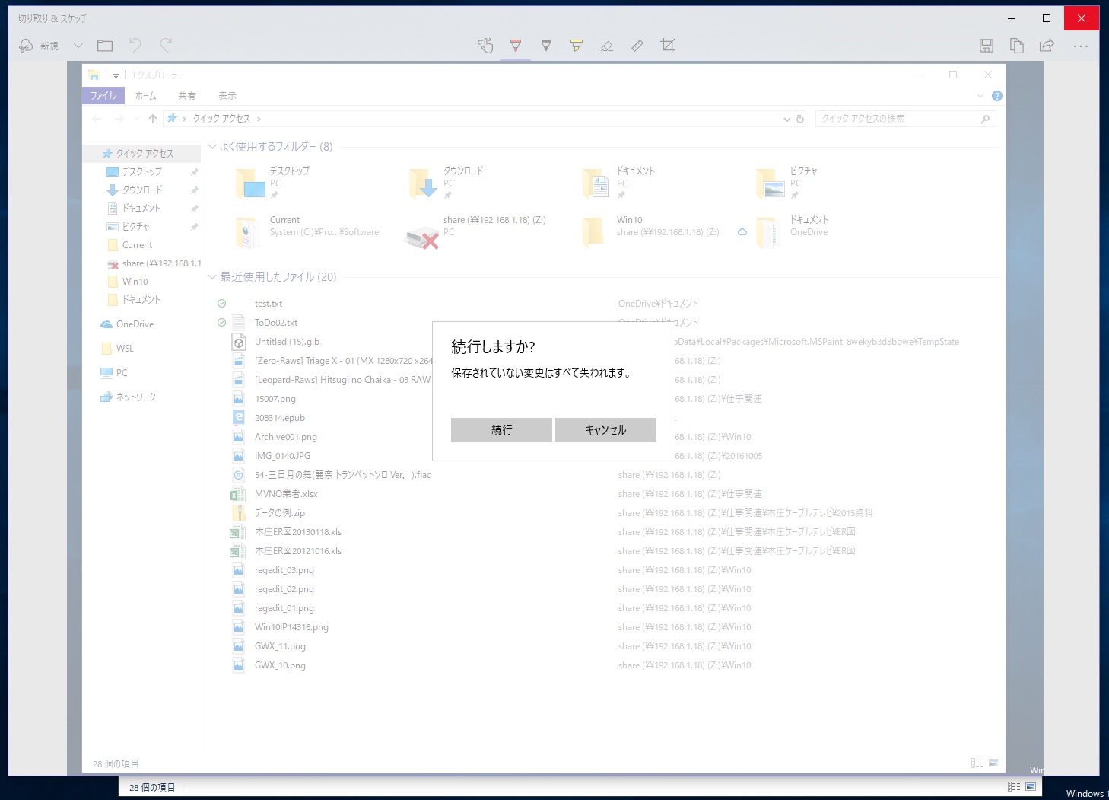Open a file with the folder icon
Image resolution: width=1109 pixels, height=800 pixels.
point(105,46)
